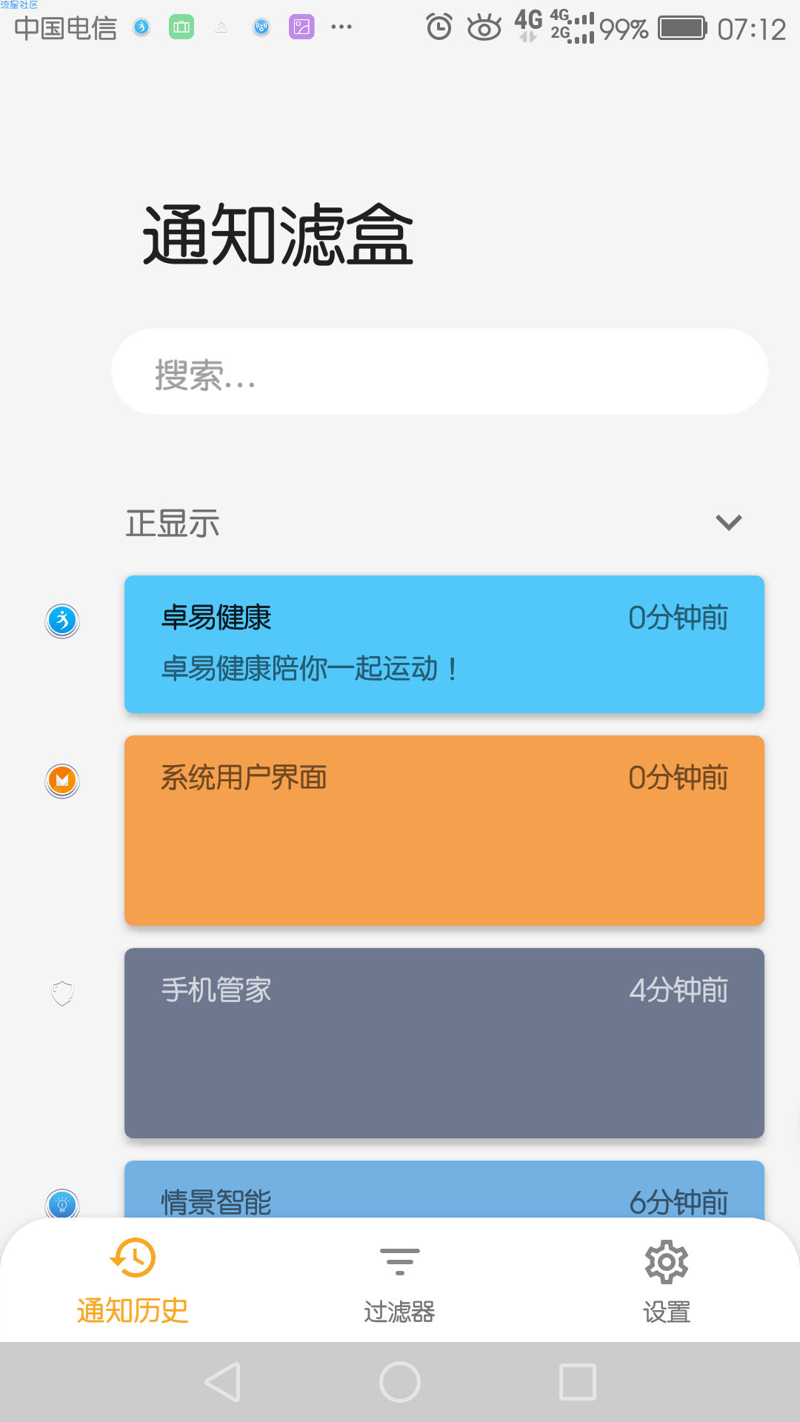The height and width of the screenshot is (1422, 800).
Task: Open the 通知历史 clock history icon
Action: pyautogui.click(x=133, y=1257)
